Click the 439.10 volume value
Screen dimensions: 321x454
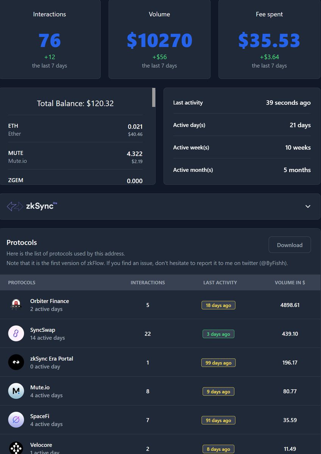[x=290, y=334]
